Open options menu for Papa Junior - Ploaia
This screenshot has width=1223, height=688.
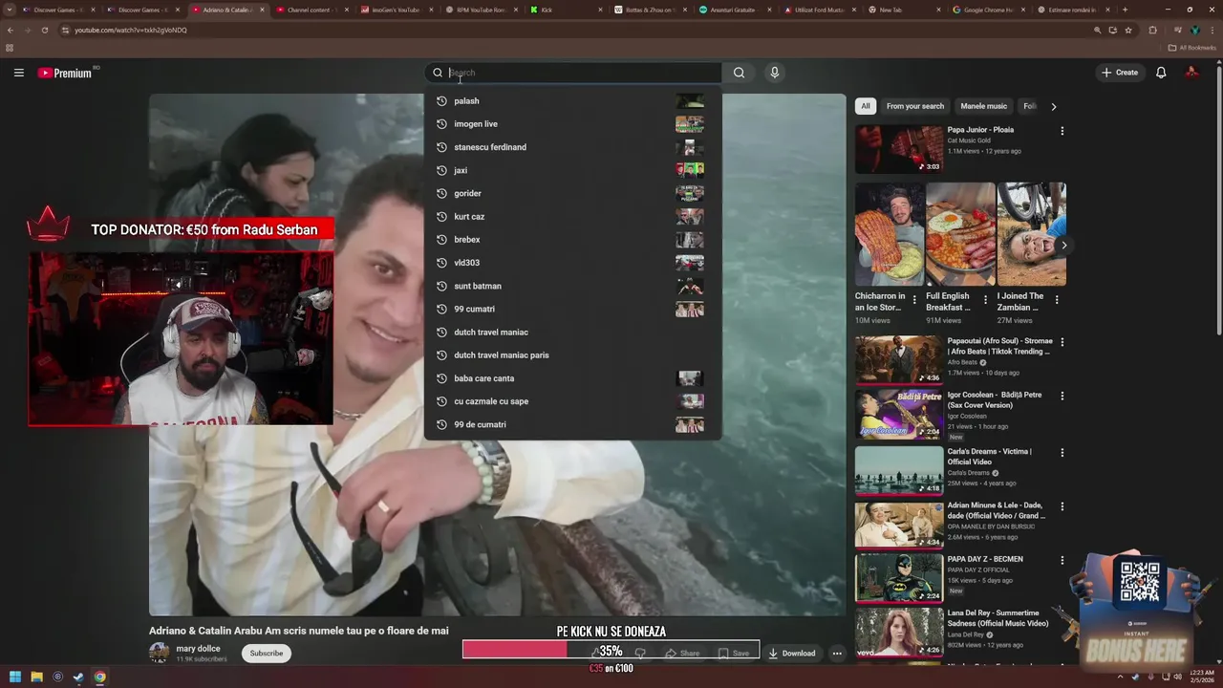click(1062, 131)
